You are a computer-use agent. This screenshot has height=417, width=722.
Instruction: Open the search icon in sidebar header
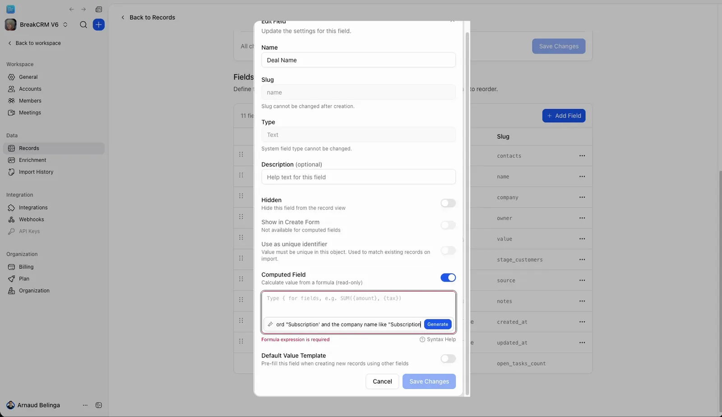click(83, 25)
